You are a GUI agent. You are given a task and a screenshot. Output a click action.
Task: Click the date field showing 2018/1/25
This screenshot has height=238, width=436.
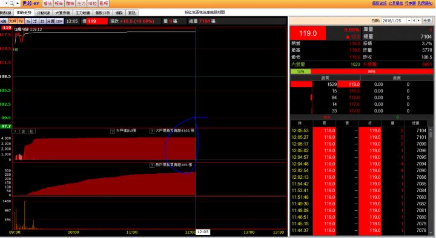394,21
